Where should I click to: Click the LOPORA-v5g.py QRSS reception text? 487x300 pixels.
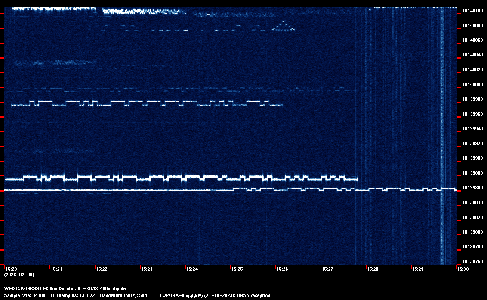(215, 295)
